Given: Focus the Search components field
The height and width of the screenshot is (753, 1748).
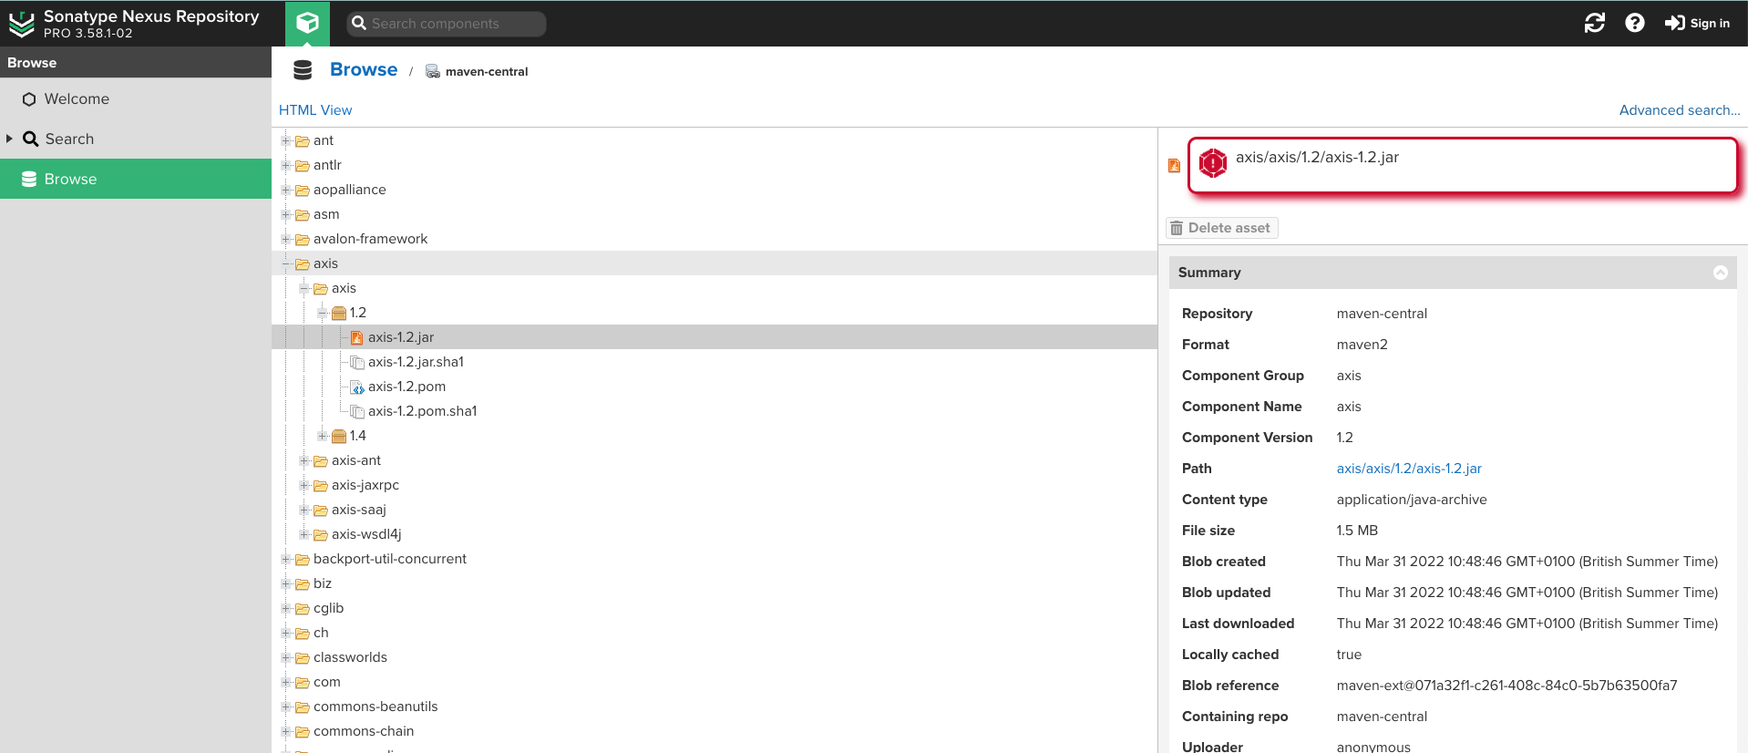Looking at the screenshot, I should pos(447,24).
